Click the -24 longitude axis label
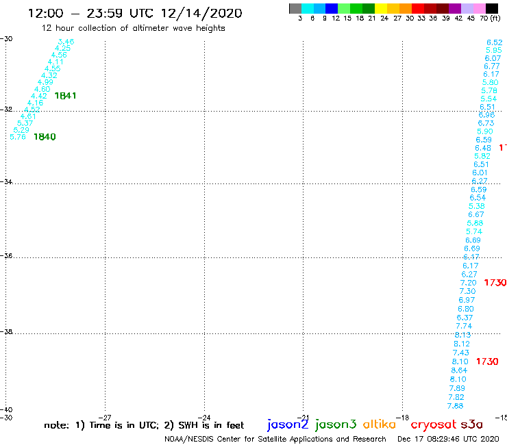Image resolution: width=507 pixels, height=445 pixels. point(204,418)
